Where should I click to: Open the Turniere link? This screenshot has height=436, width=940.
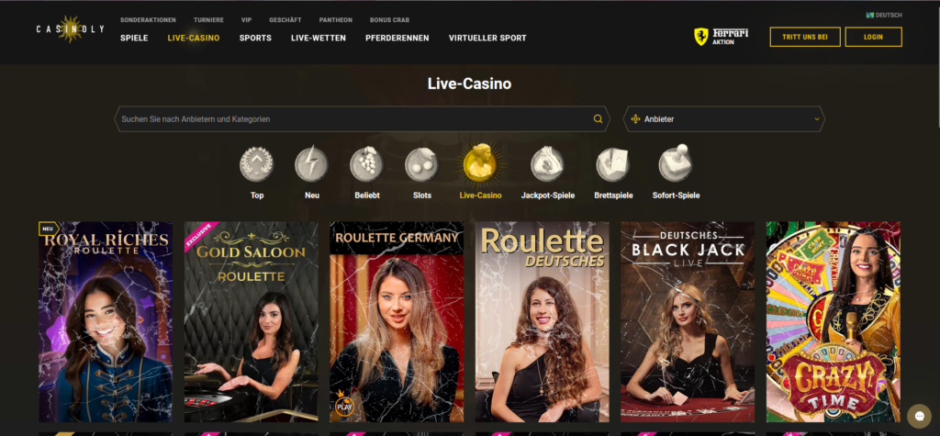click(x=208, y=20)
